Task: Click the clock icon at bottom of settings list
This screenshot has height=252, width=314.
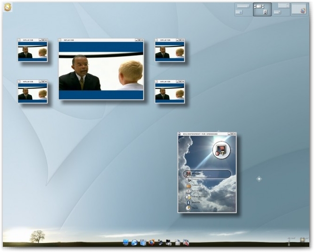Action: [188, 208]
